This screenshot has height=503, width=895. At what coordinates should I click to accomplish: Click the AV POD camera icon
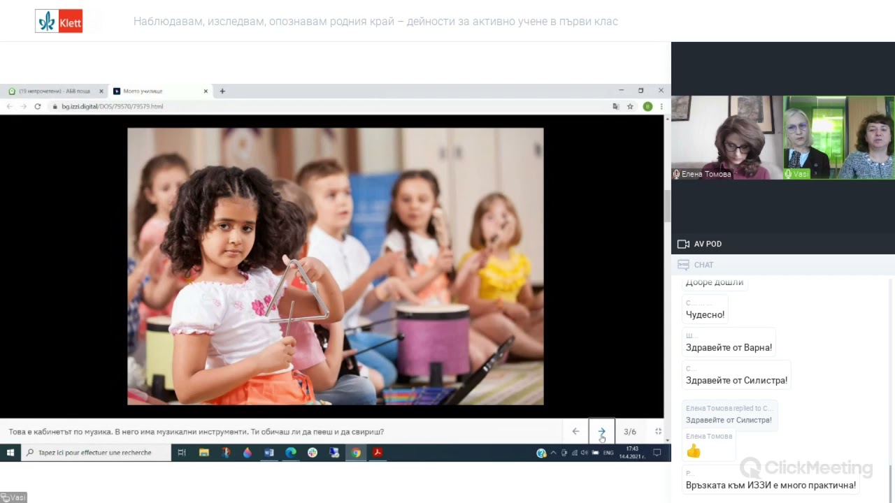(683, 244)
